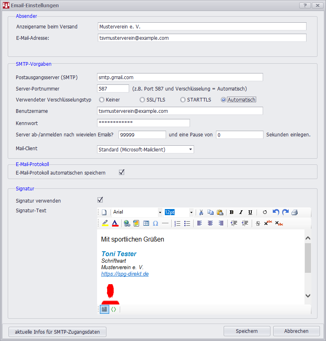Disable the 'Signatur verwenden' checkbox

pos(100,200)
